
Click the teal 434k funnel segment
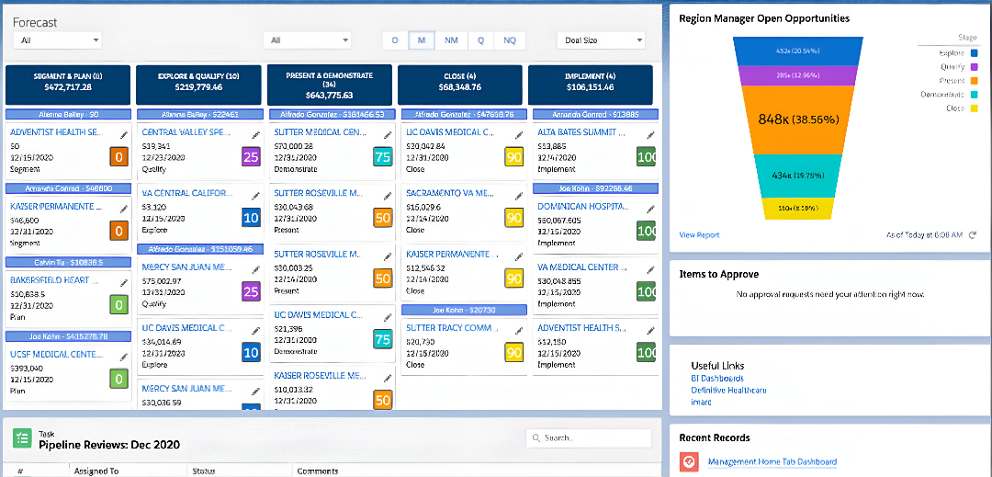[798, 176]
